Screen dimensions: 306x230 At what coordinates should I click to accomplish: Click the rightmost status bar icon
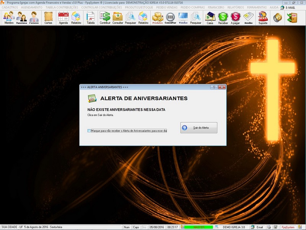coord(300,227)
